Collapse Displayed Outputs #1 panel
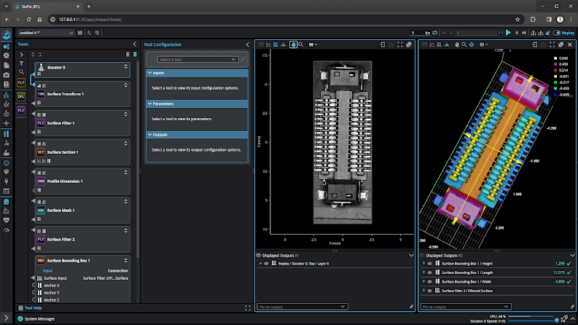578x325 pixels. click(x=411, y=255)
